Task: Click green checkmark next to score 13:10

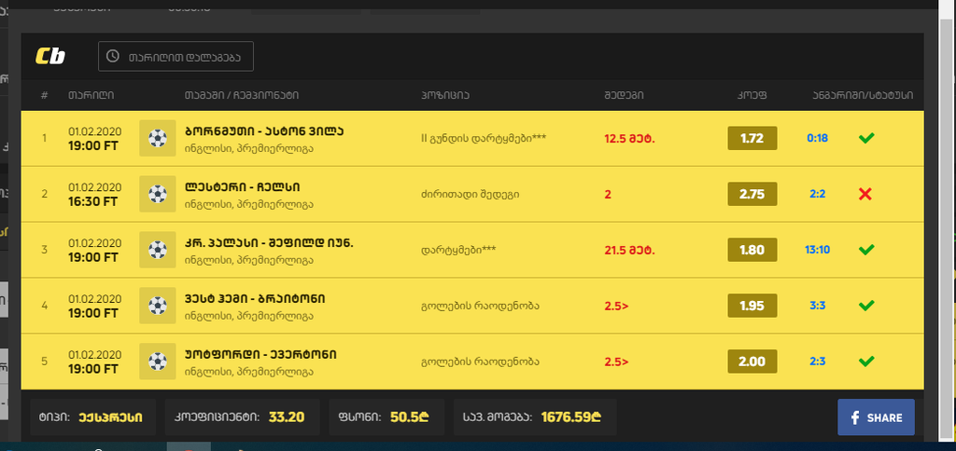Action: point(865,250)
